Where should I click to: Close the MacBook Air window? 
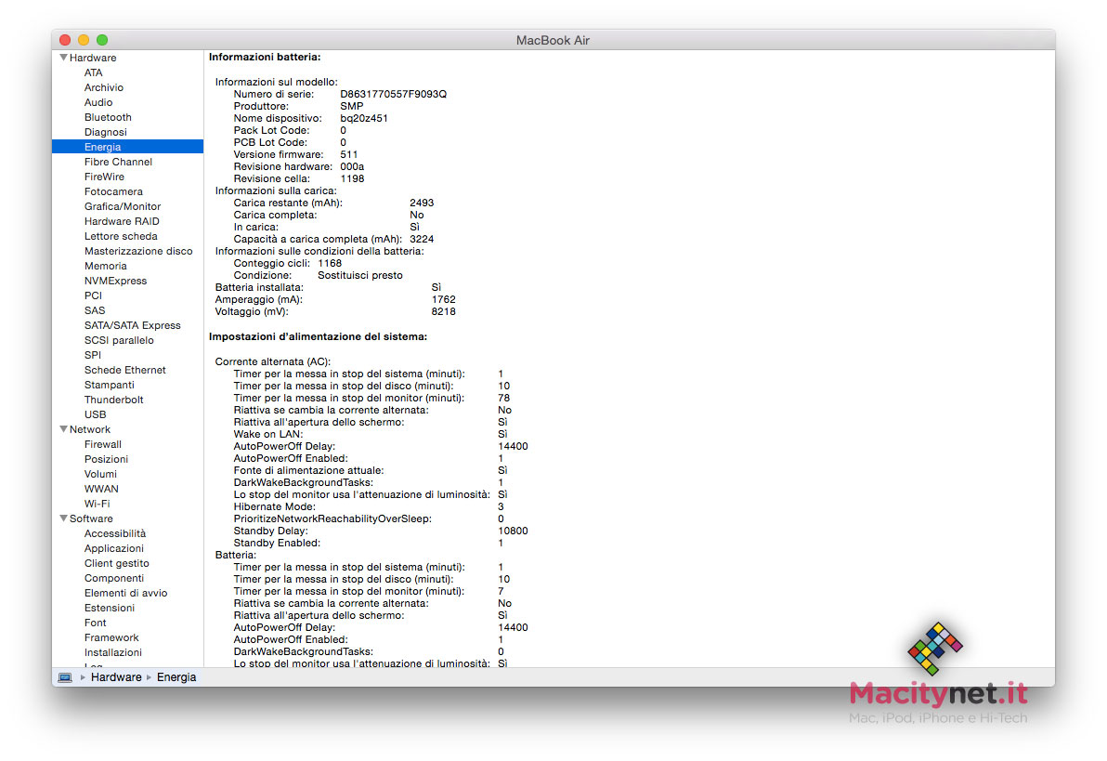click(x=65, y=40)
